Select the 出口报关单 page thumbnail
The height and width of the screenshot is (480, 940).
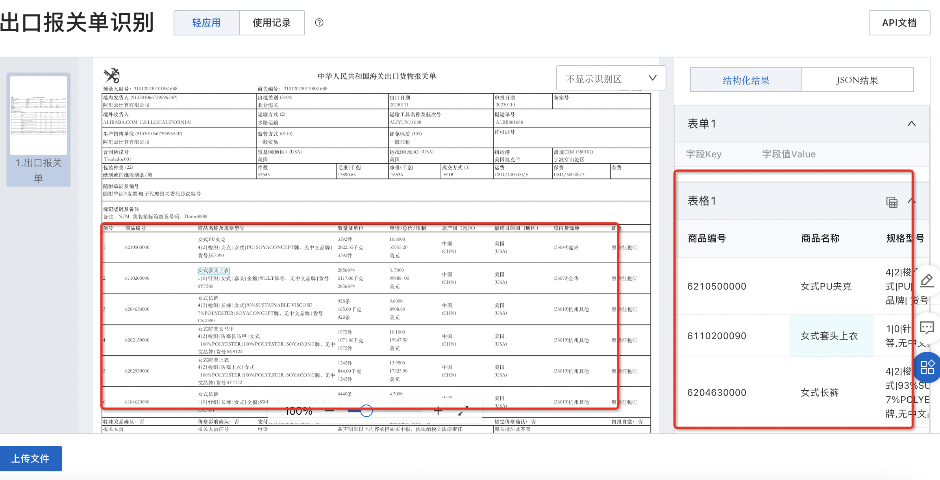pos(39,129)
